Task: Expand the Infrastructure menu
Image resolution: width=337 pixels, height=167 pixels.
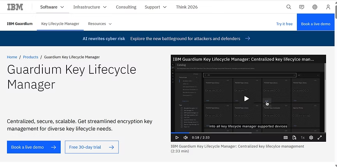Action: tap(90, 7)
